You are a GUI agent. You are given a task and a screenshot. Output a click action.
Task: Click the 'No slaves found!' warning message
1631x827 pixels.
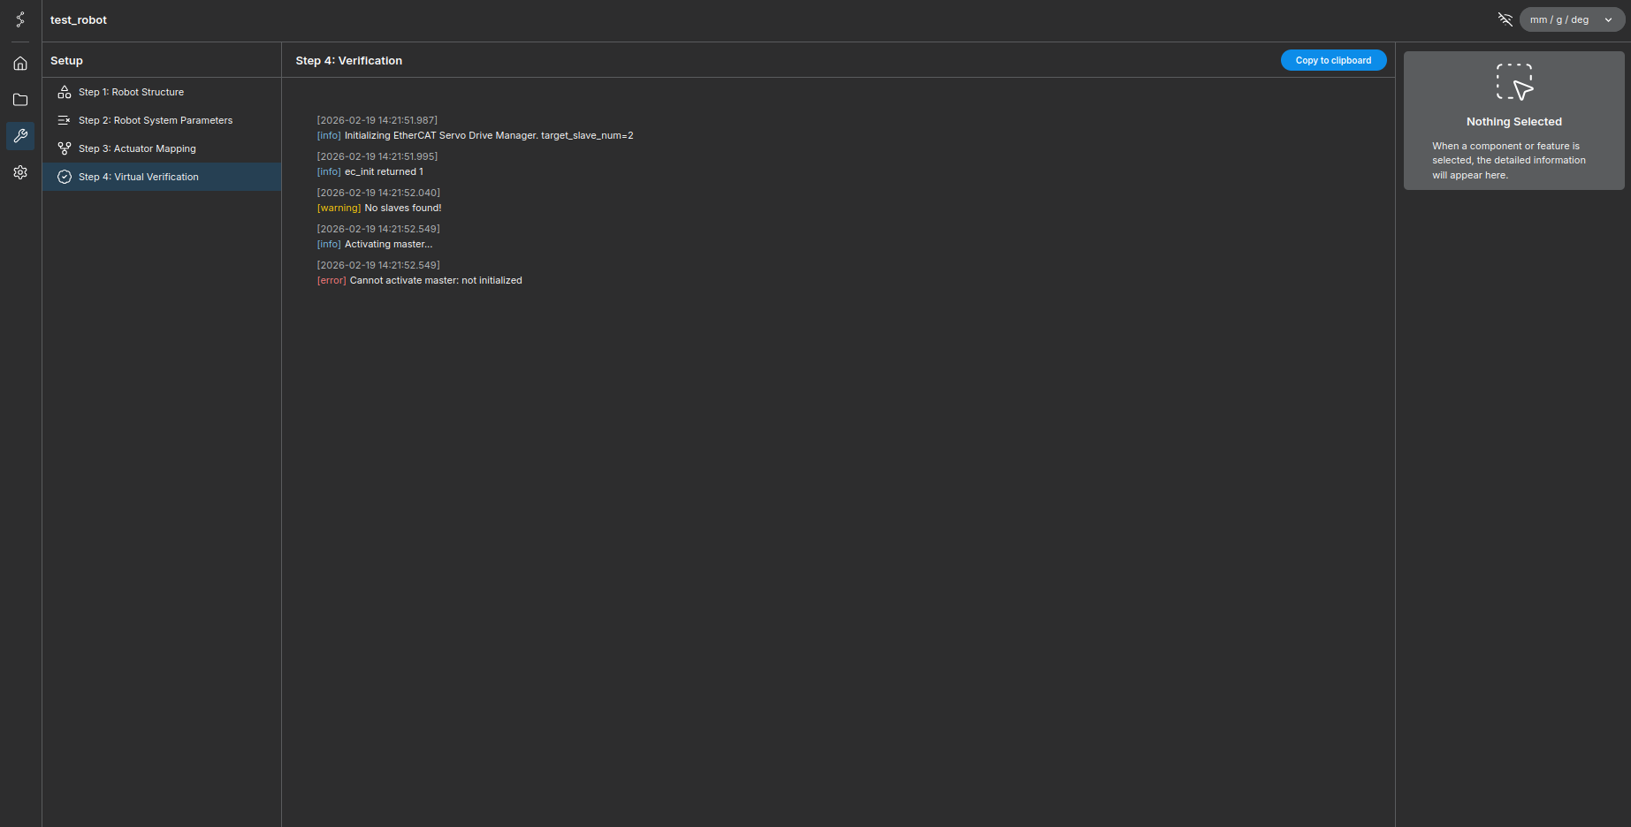point(402,208)
